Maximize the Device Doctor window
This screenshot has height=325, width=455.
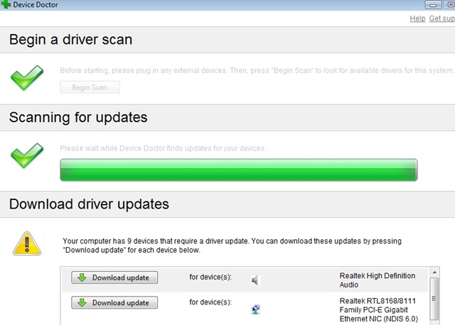coord(450,5)
